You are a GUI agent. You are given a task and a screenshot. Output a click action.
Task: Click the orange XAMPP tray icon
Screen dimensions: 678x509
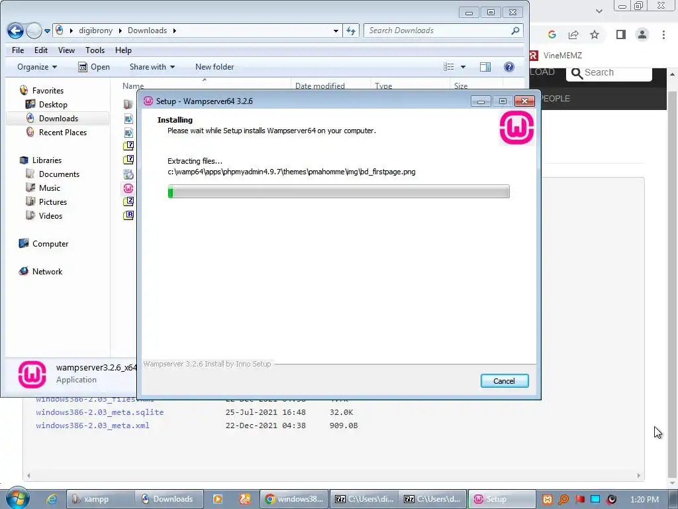(x=547, y=500)
